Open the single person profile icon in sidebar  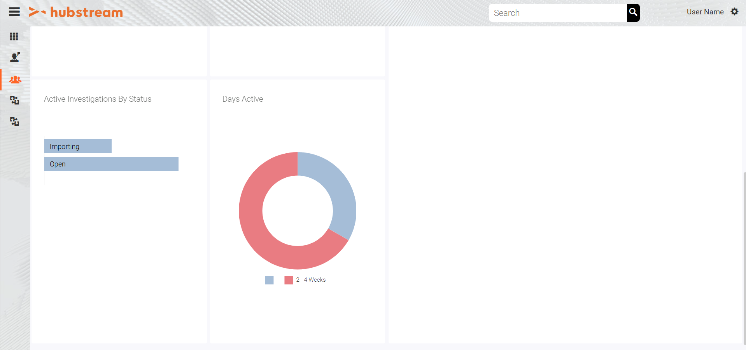14,57
